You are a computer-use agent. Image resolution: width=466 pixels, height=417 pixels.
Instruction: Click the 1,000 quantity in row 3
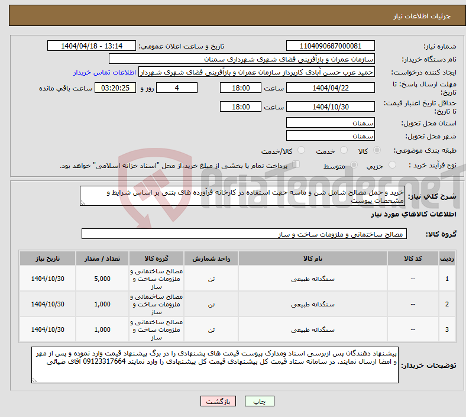coord(102,329)
